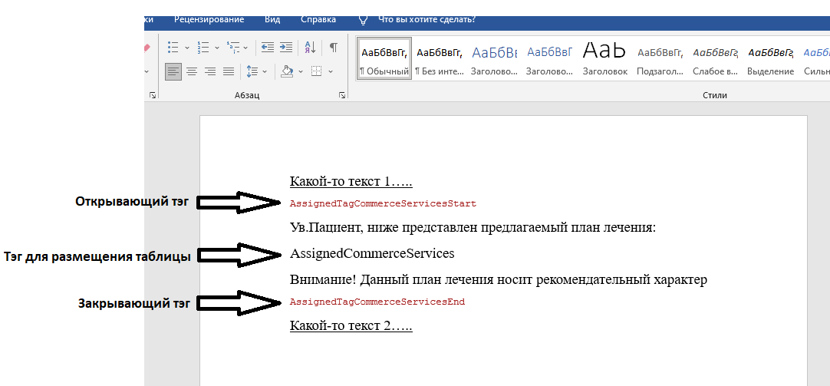Open the Абзац dialog launcher
Image resolution: width=830 pixels, height=386 pixels.
(342, 95)
